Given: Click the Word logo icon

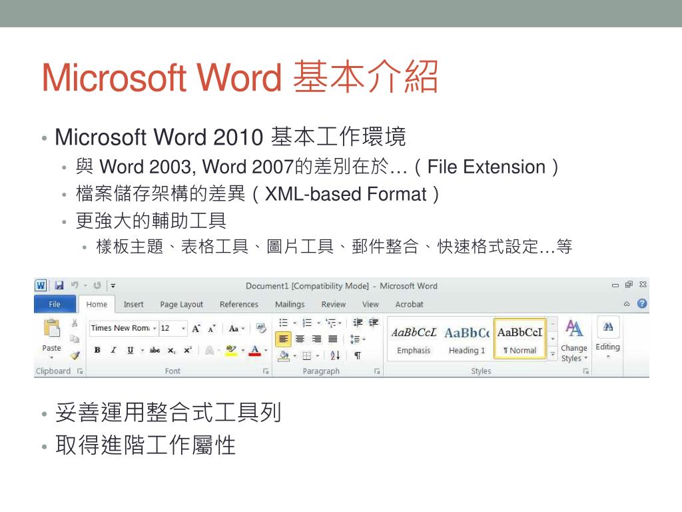Looking at the screenshot, I should [x=41, y=285].
